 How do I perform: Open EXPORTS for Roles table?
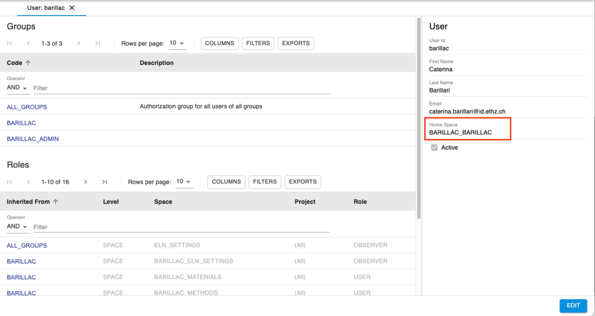click(x=303, y=182)
